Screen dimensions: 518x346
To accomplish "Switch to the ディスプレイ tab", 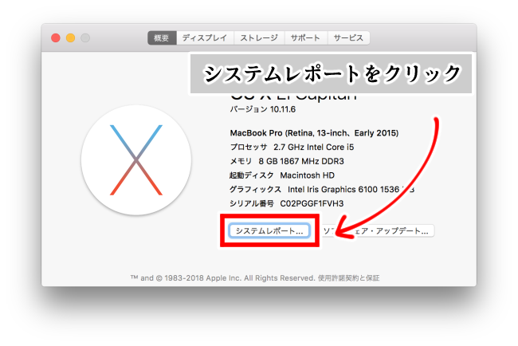I will click(205, 38).
